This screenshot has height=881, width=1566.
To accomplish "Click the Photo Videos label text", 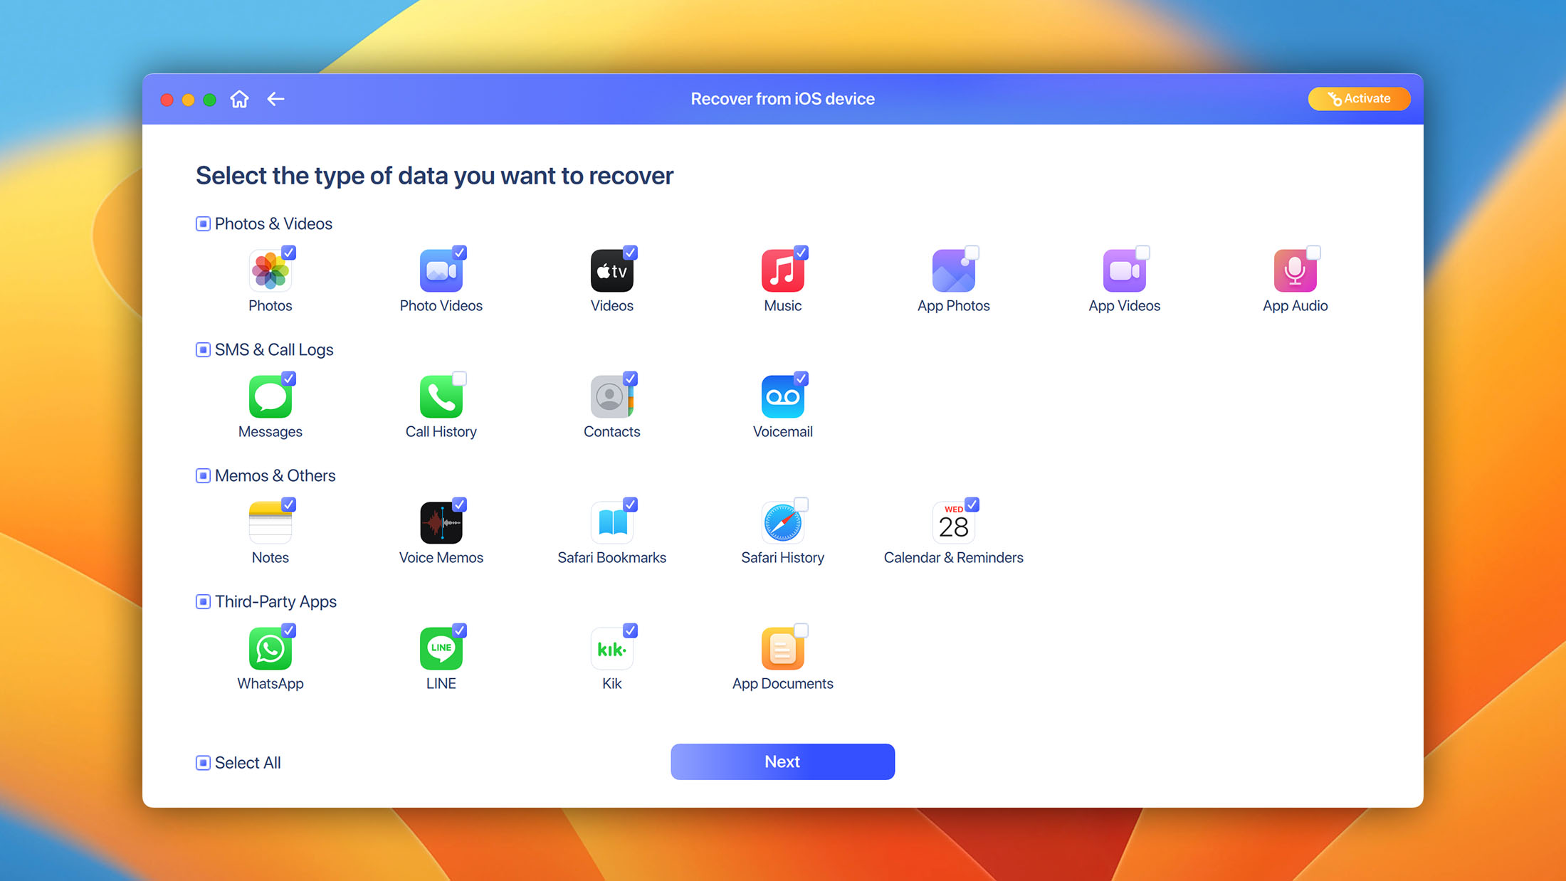I will [441, 306].
